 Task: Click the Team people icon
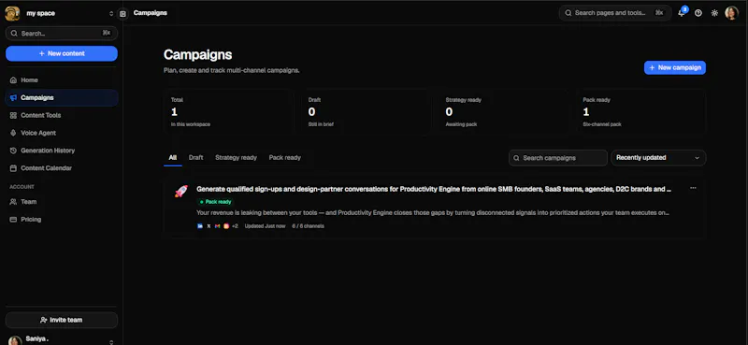(x=13, y=202)
